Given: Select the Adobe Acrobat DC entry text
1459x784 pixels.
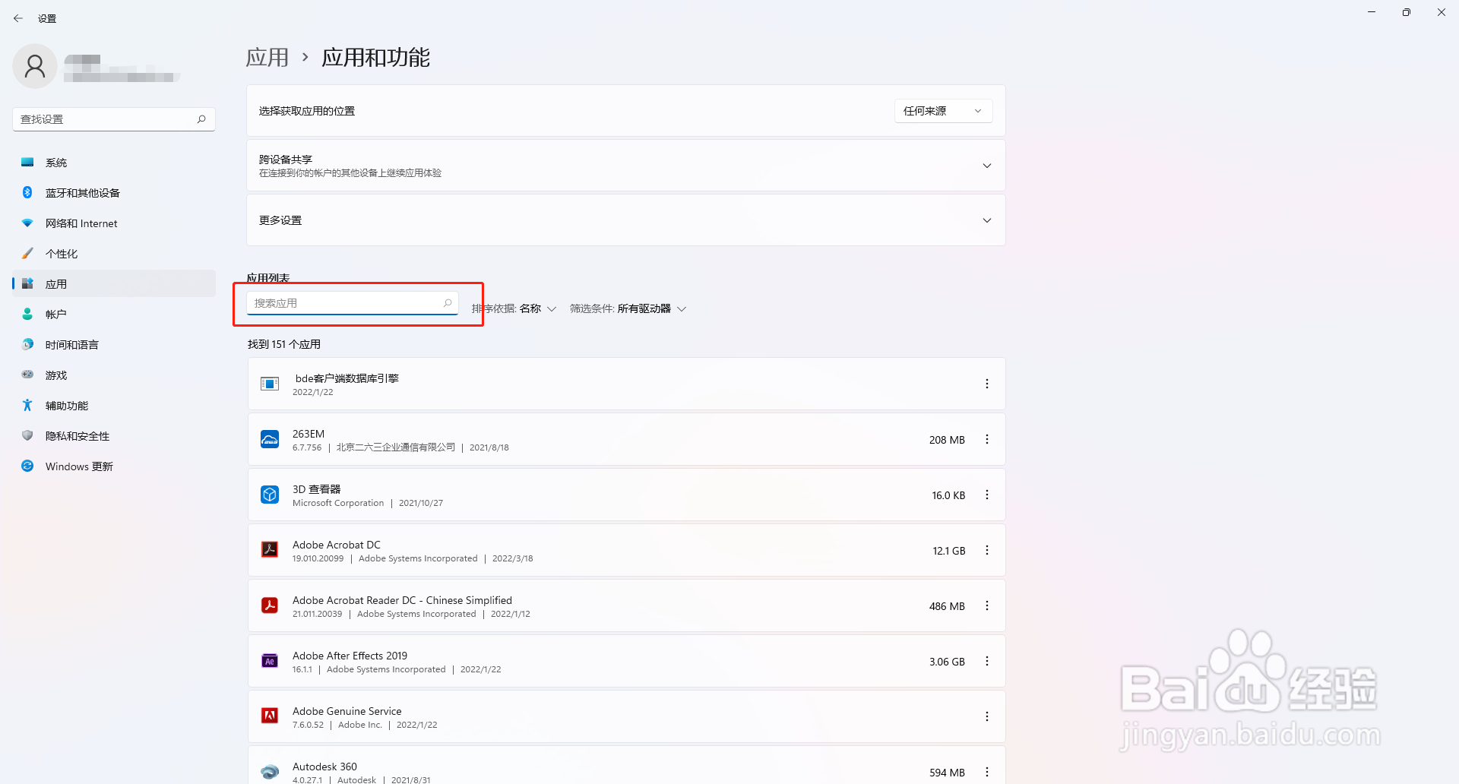Looking at the screenshot, I should point(337,545).
